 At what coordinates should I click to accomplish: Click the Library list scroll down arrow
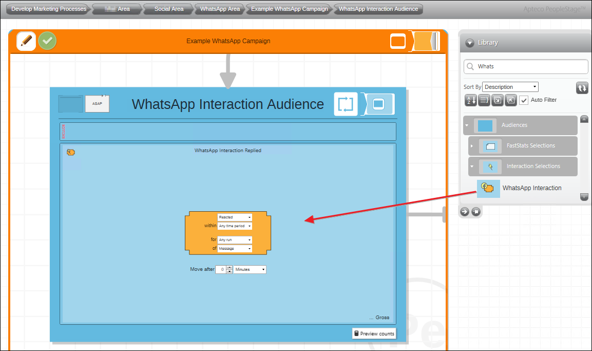tap(584, 197)
